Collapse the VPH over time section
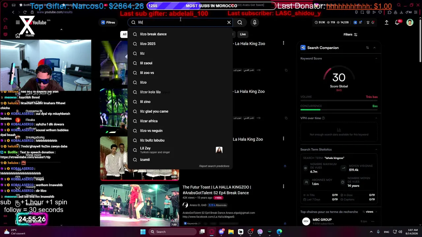422x237 pixels. (x=376, y=118)
